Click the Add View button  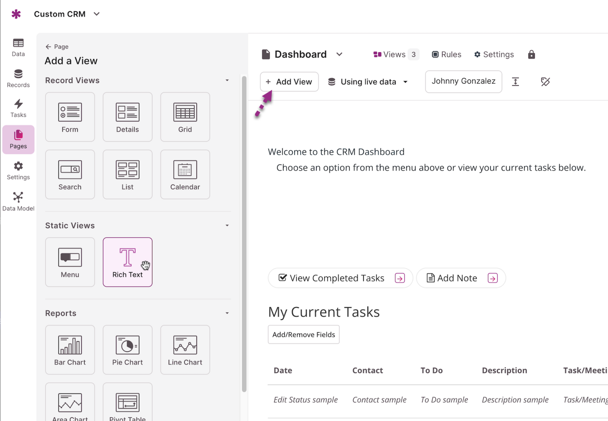pos(289,82)
